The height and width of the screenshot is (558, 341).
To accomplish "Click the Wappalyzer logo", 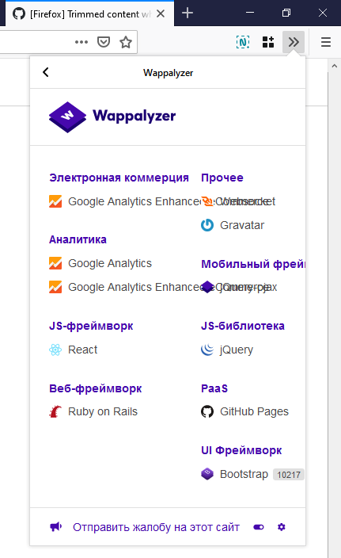I will pos(112,117).
